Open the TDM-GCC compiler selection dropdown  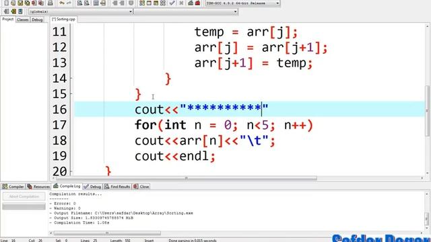coord(277,3)
